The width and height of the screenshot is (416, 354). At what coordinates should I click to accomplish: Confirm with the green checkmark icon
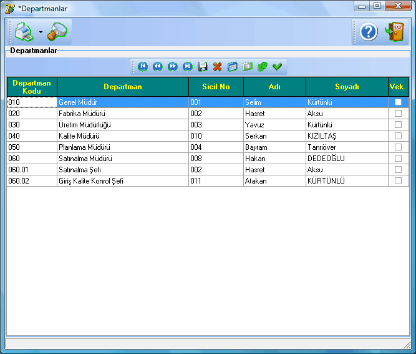pyautogui.click(x=278, y=66)
